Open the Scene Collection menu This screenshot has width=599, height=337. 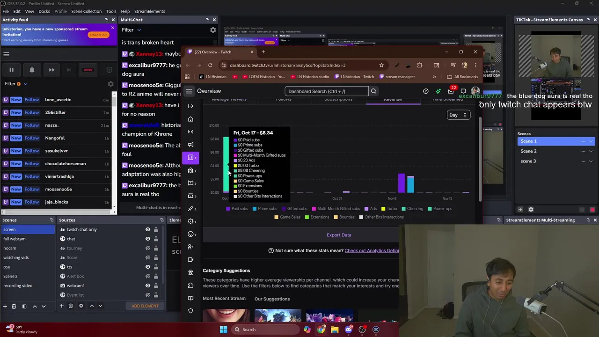coord(86,11)
